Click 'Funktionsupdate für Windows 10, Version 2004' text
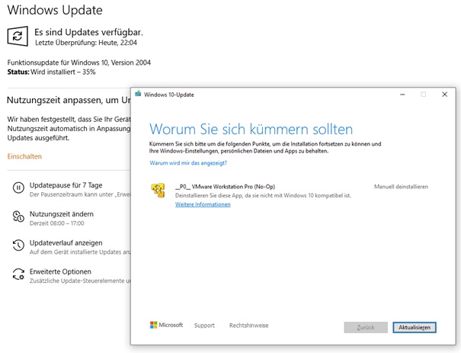This screenshot has width=461, height=353. click(x=79, y=63)
